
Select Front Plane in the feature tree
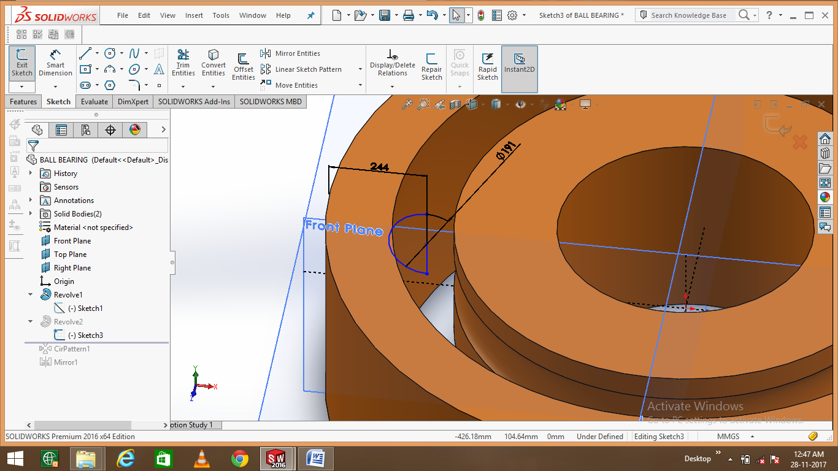[72, 240]
